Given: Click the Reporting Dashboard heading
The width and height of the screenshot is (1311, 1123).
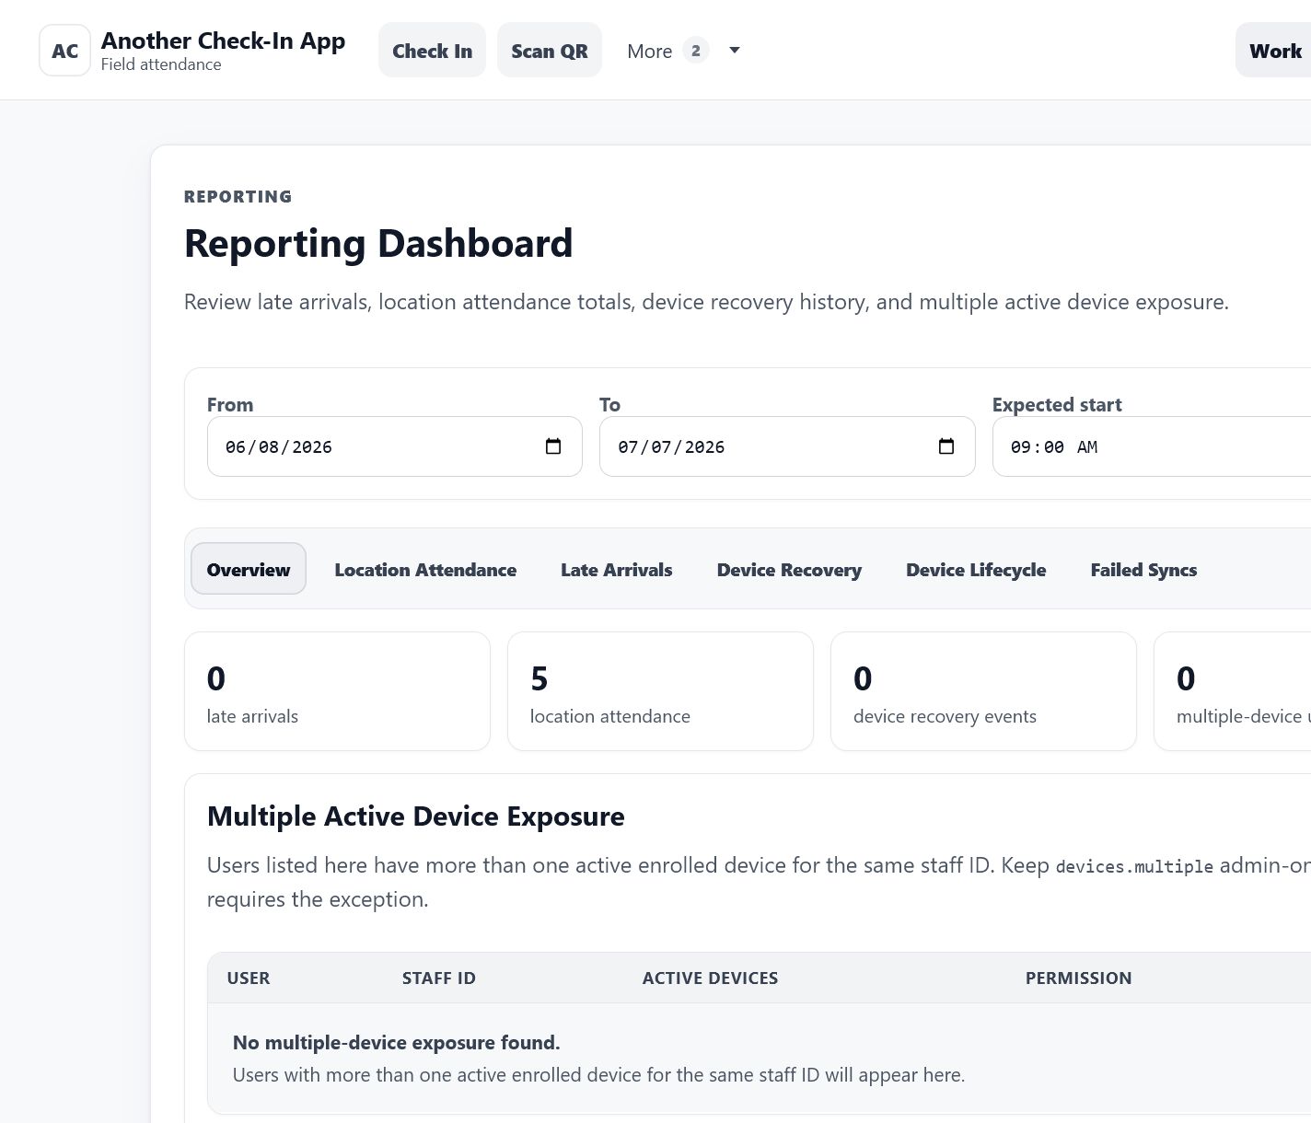Looking at the screenshot, I should [x=378, y=243].
